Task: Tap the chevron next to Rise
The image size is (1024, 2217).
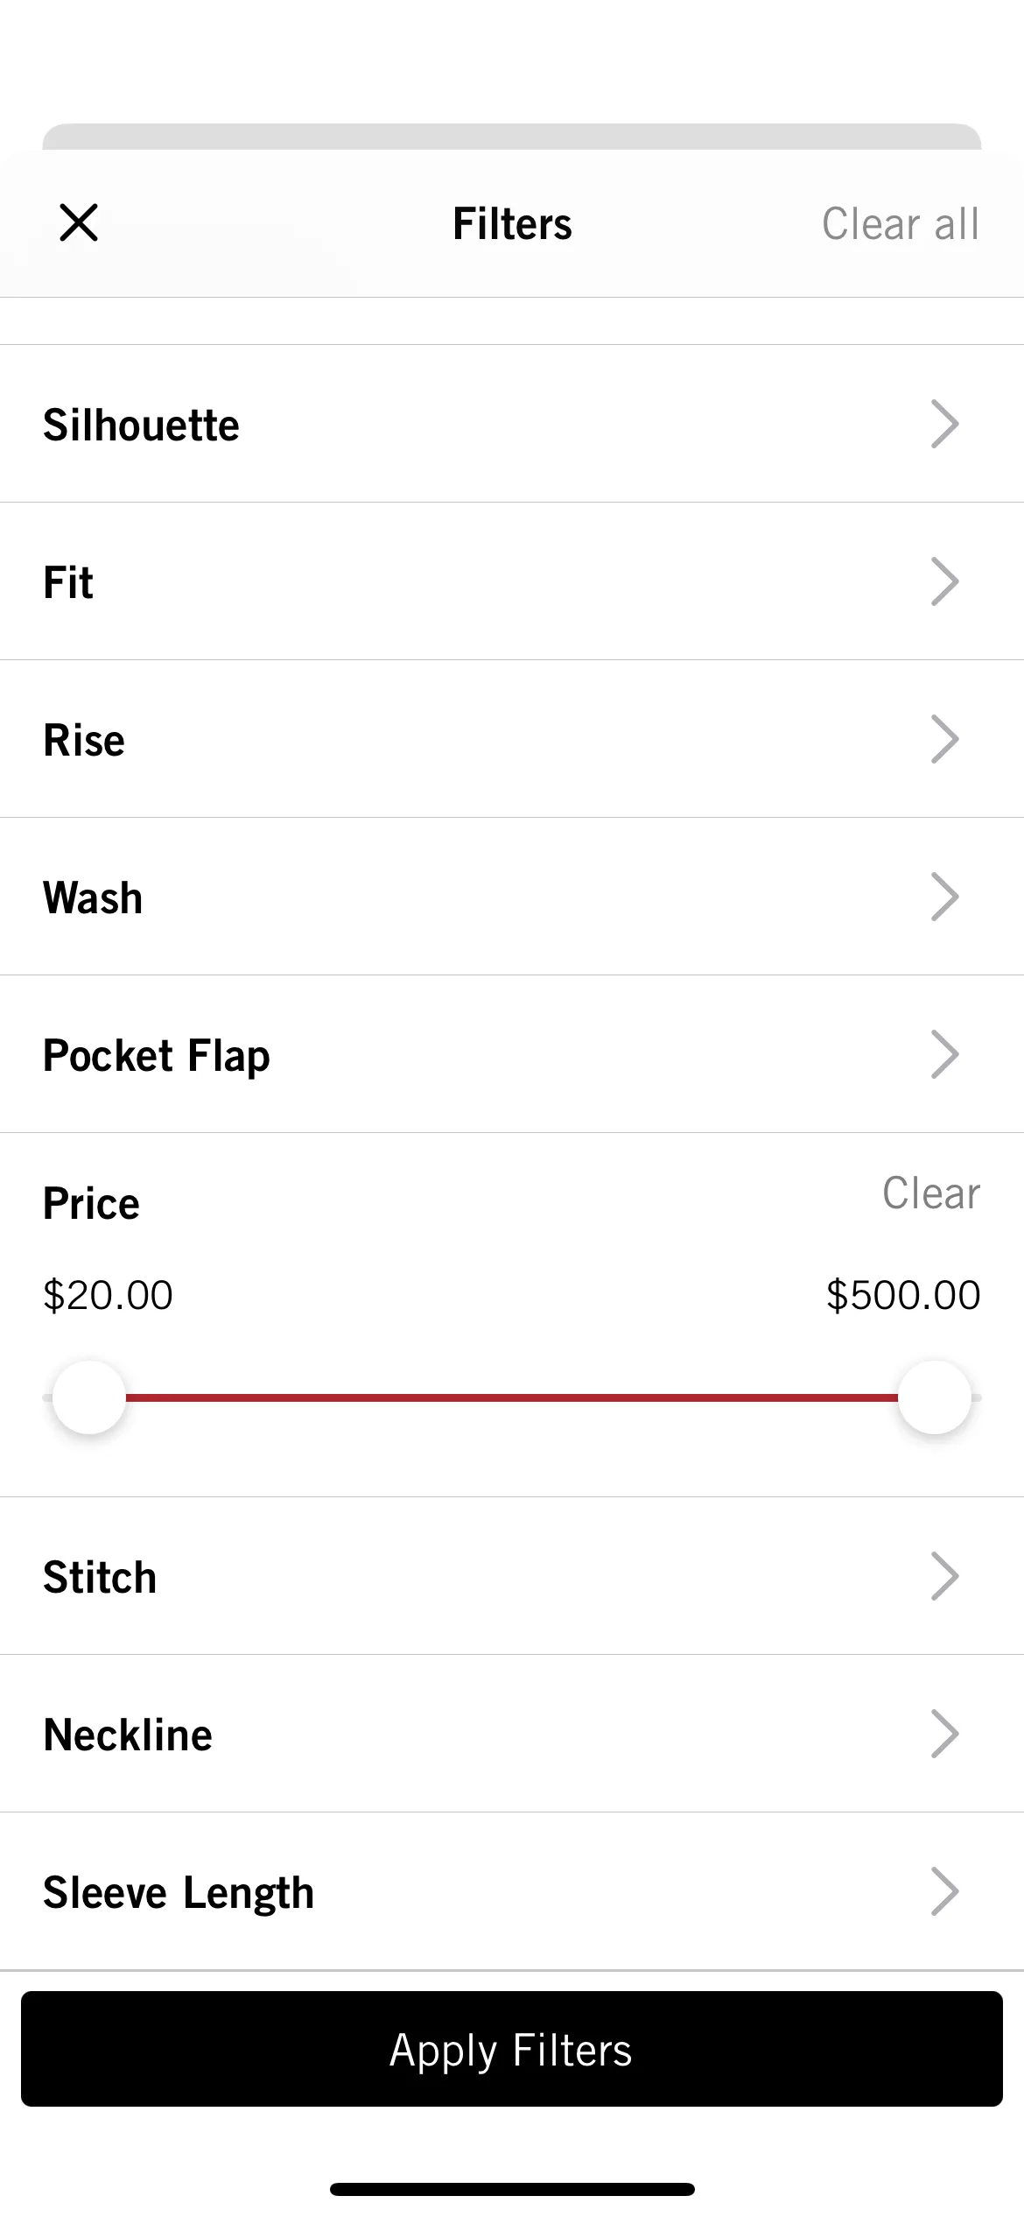Action: pos(945,739)
